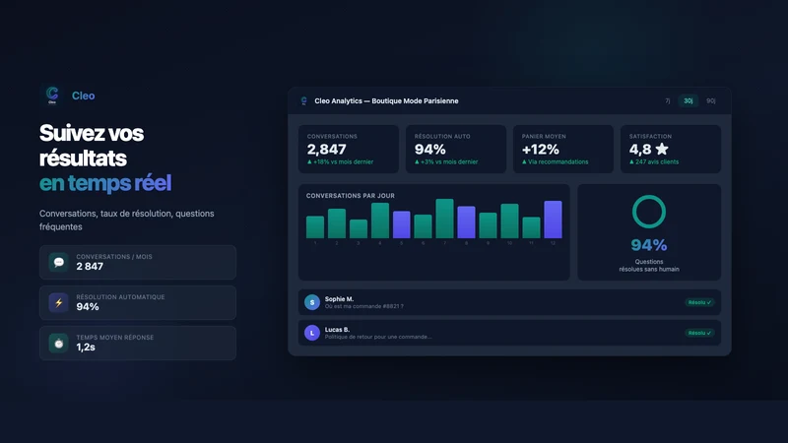Click the purple bar for day 8

pos(466,222)
